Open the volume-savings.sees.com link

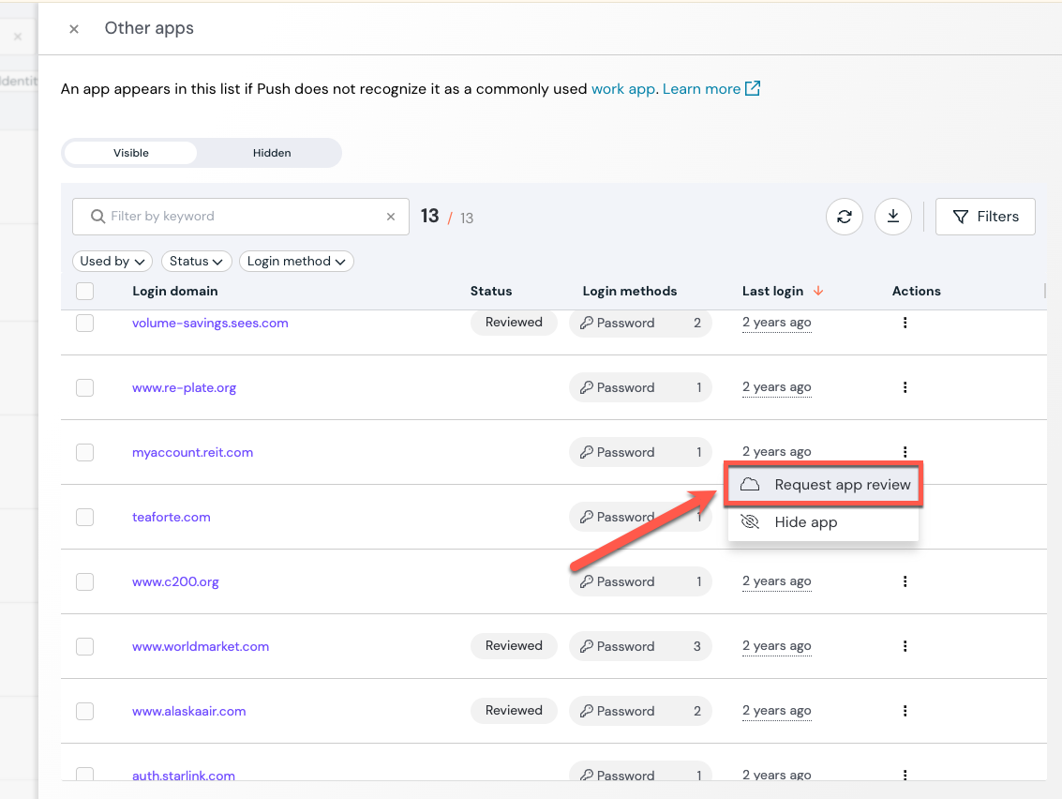tap(210, 323)
